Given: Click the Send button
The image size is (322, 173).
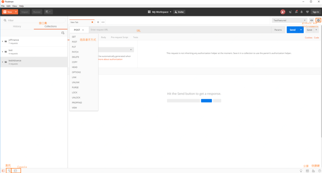Looking at the screenshot, I should pos(293,30).
